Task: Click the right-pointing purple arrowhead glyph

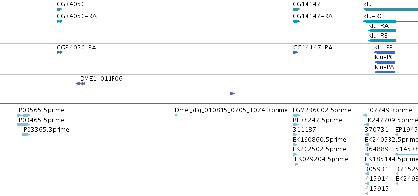Action: click(x=232, y=94)
